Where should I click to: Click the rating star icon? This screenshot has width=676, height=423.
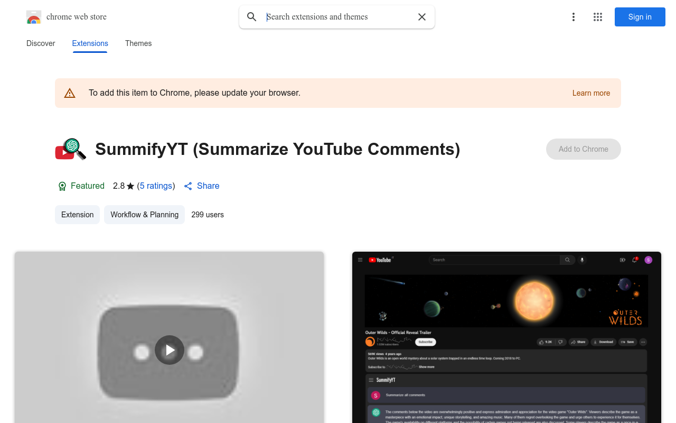point(130,186)
